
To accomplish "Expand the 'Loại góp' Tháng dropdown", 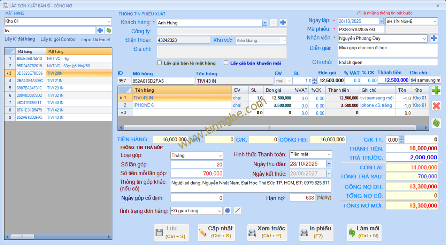I will pyautogui.click(x=220, y=155).
